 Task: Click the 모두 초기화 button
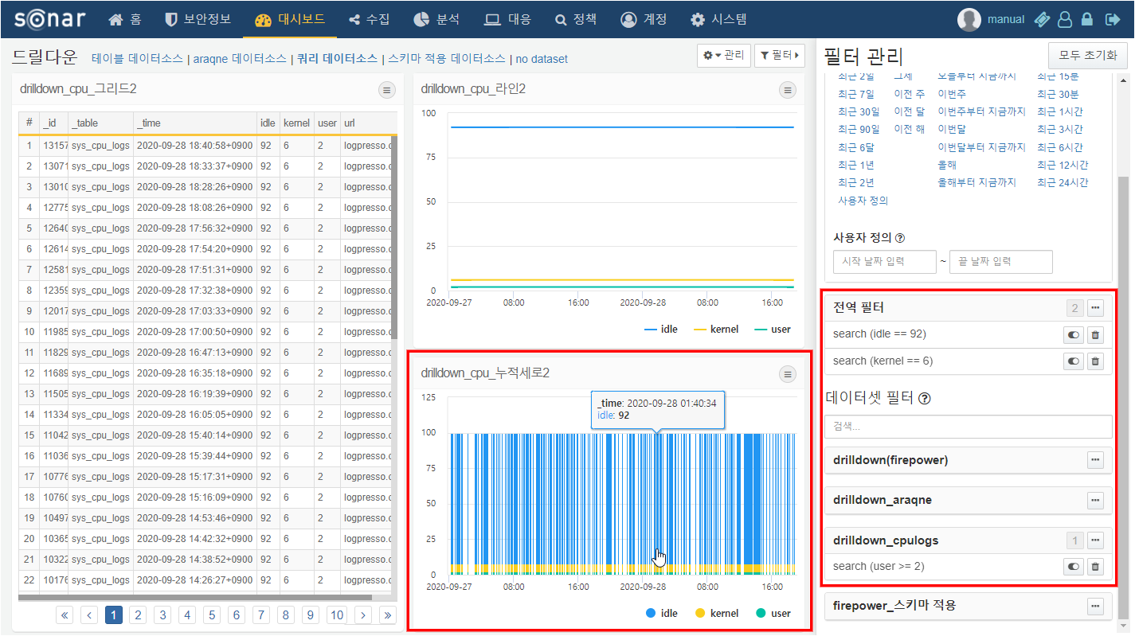point(1088,57)
